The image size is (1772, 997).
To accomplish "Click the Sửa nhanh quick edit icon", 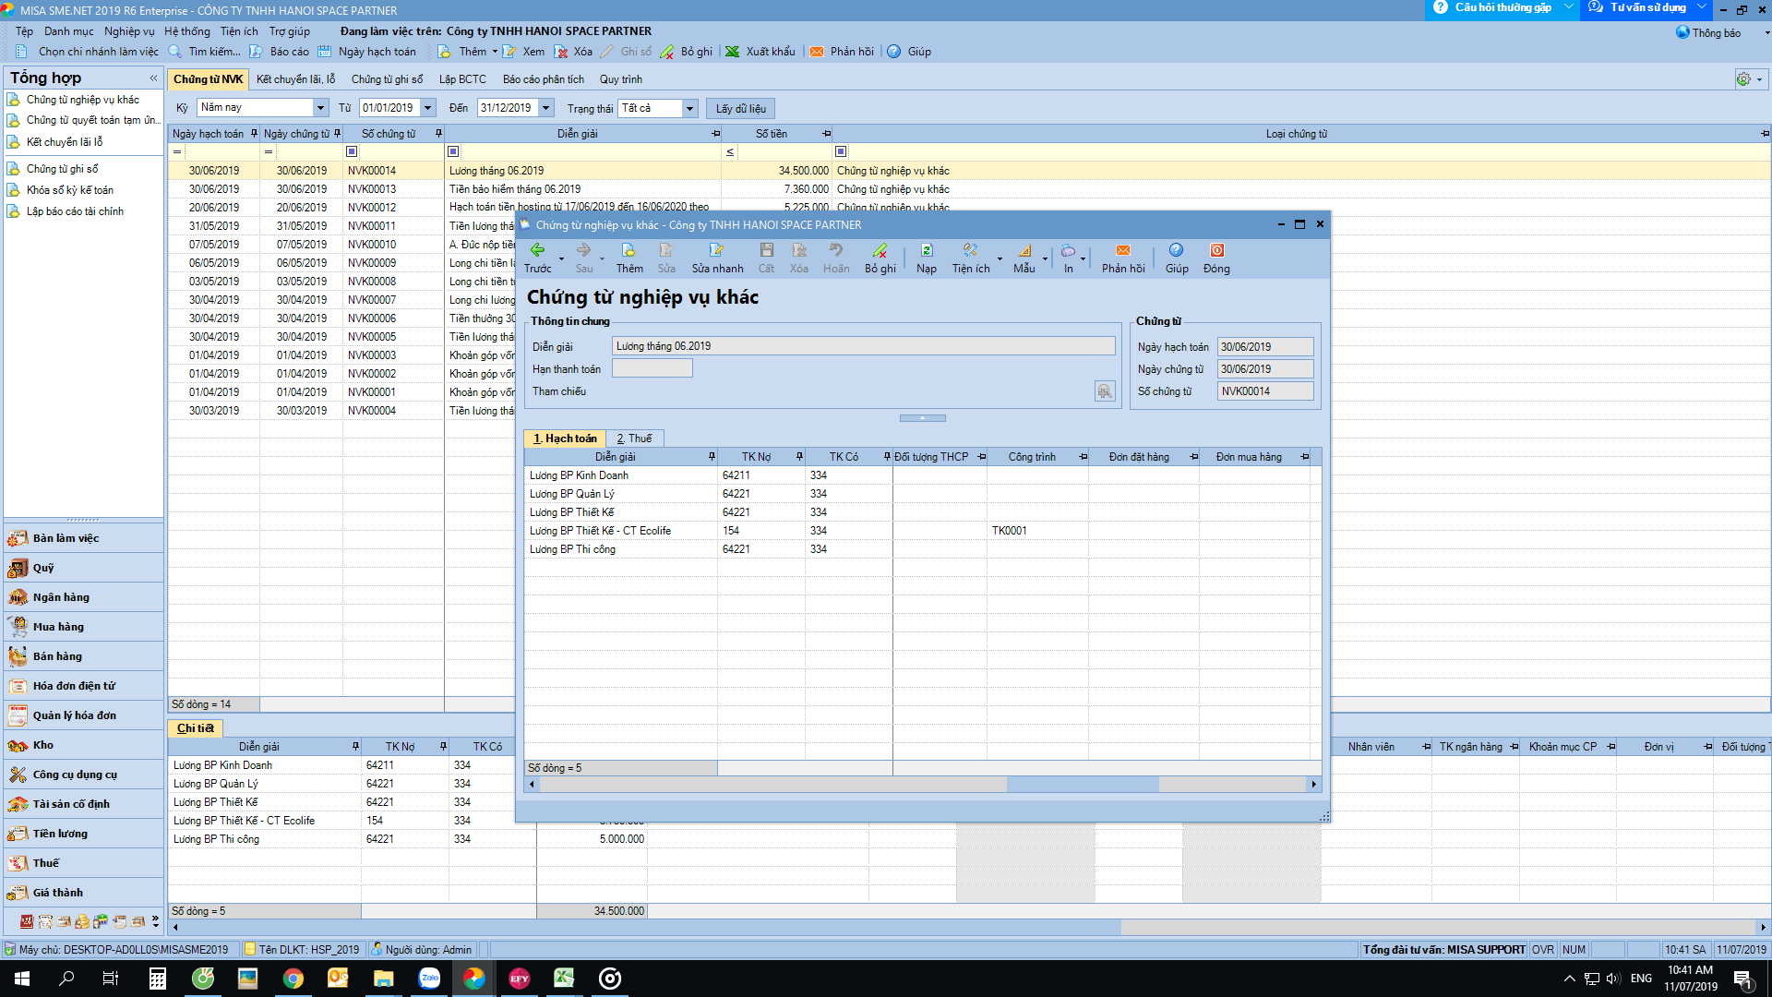I will [716, 250].
